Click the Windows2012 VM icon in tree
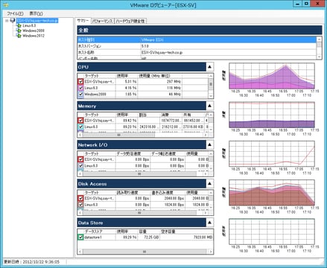Viewport: 327px width, 268px height. pyautogui.click(x=19, y=36)
